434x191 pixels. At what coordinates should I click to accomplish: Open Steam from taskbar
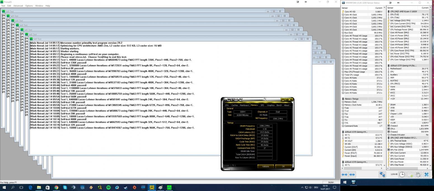[x=126, y=187]
